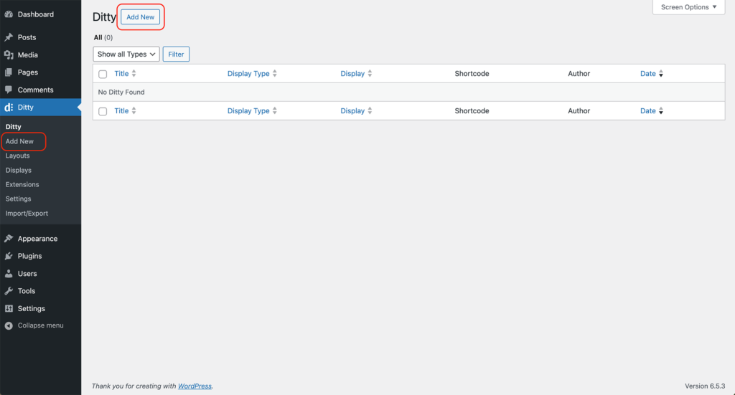Click the Tools wrench icon
This screenshot has width=735, height=395.
tap(9, 290)
